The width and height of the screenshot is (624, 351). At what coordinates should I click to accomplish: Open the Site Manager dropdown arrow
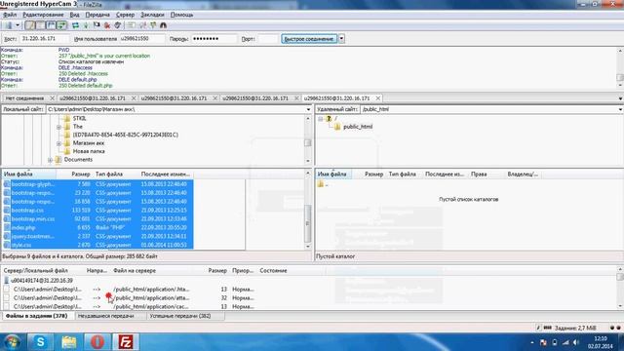click(x=18, y=25)
